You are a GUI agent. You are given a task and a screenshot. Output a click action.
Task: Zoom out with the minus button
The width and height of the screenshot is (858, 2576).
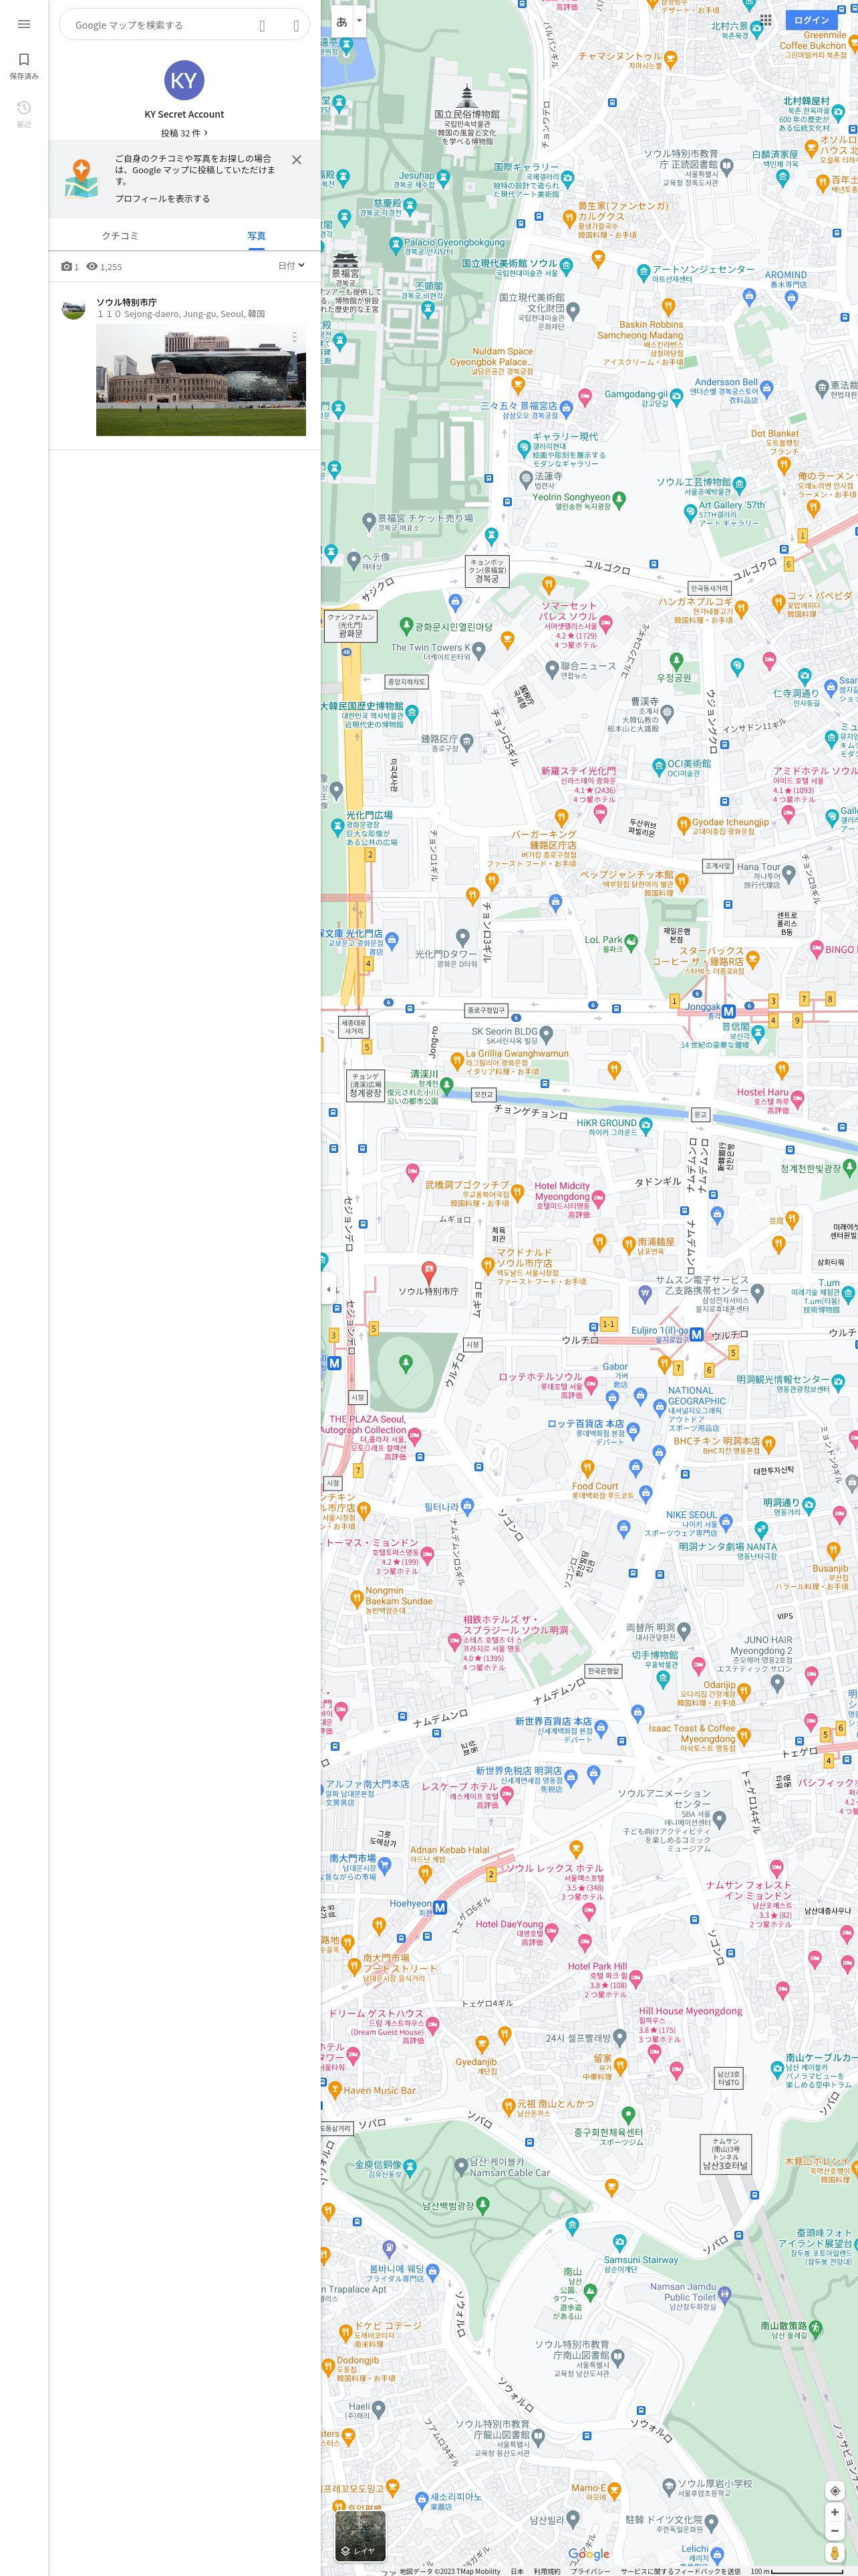[x=835, y=2530]
